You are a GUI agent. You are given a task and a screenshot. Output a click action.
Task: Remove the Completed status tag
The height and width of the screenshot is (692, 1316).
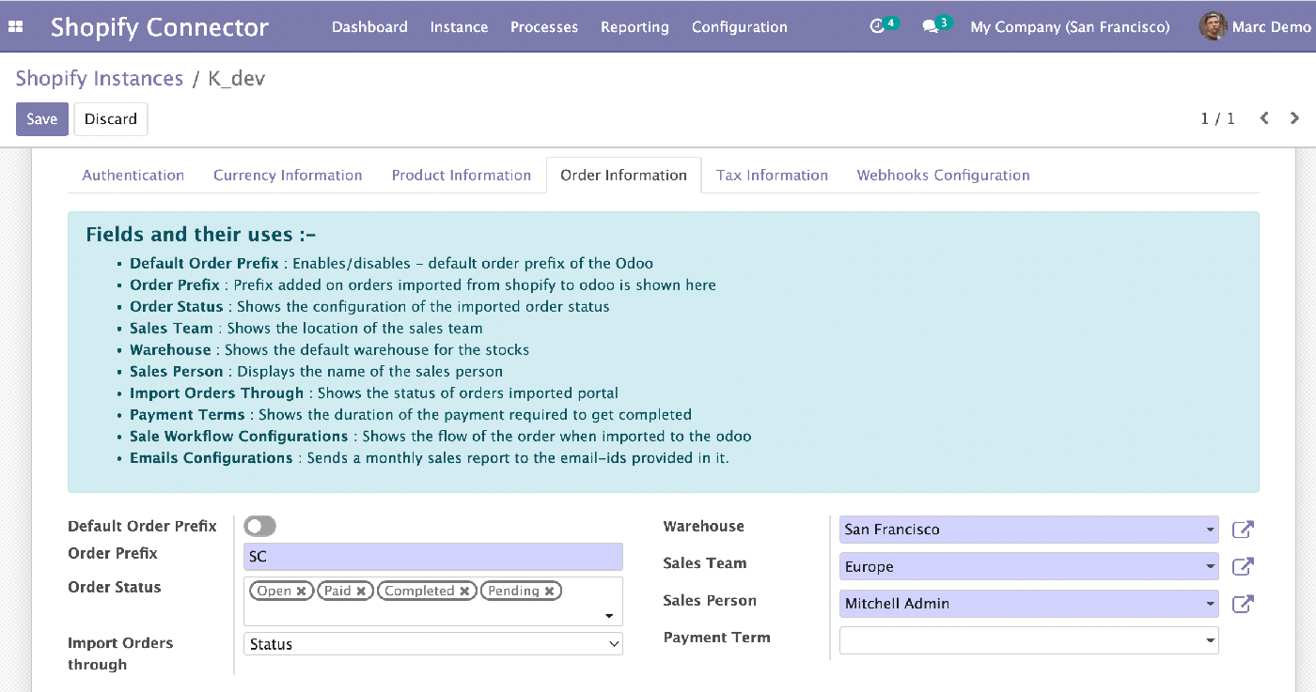point(464,592)
